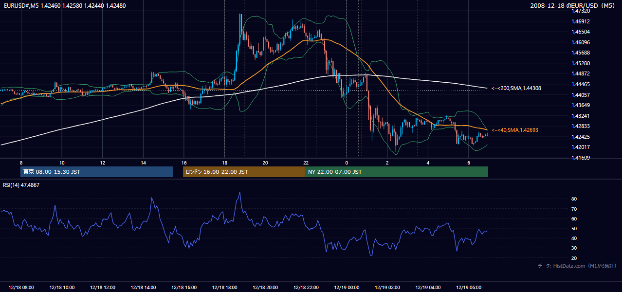Click price axis value 1.46504
Screen dimensions: 622x292
coord(581,32)
